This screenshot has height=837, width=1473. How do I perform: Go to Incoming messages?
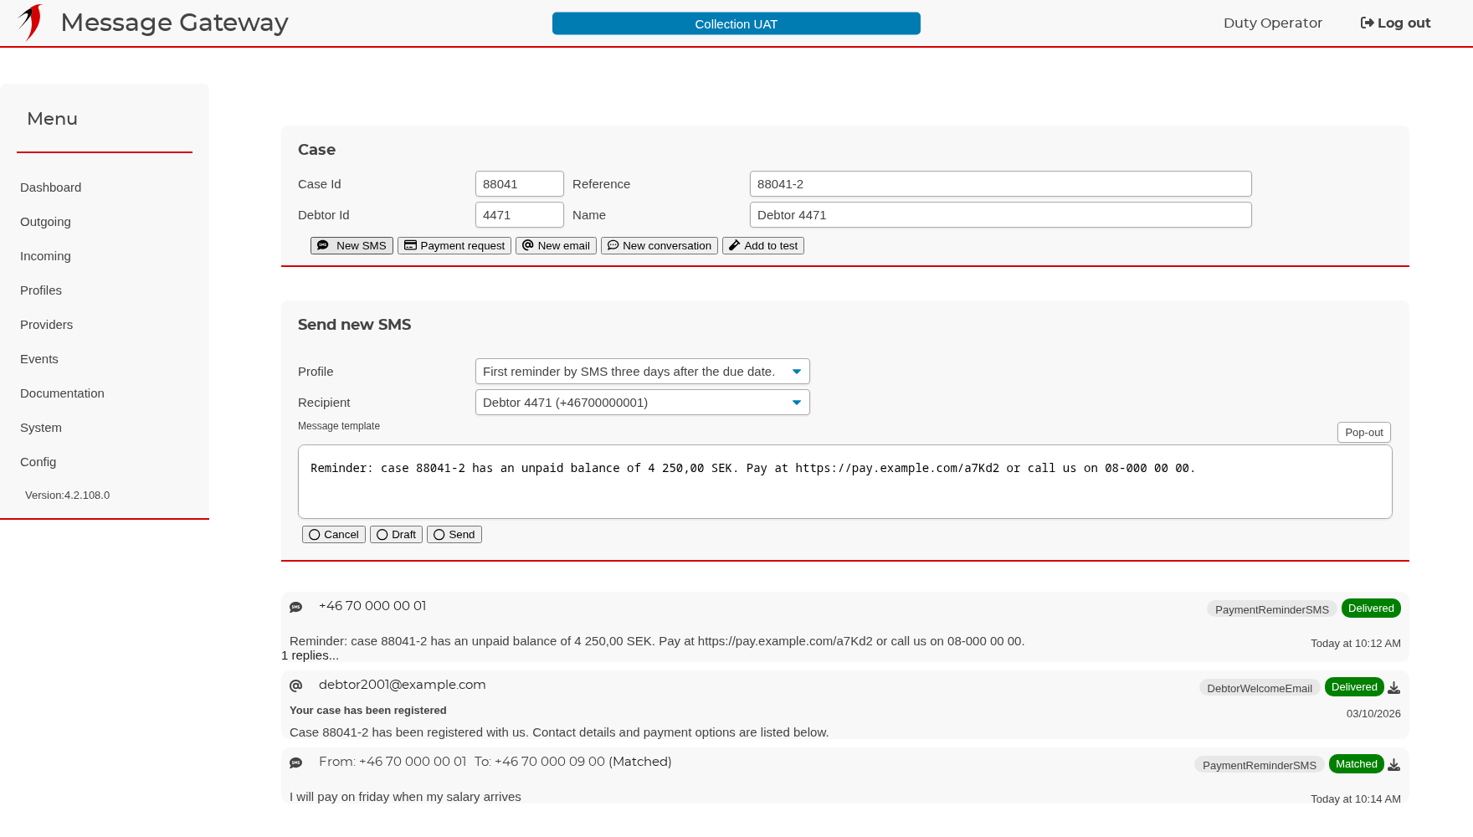point(45,256)
